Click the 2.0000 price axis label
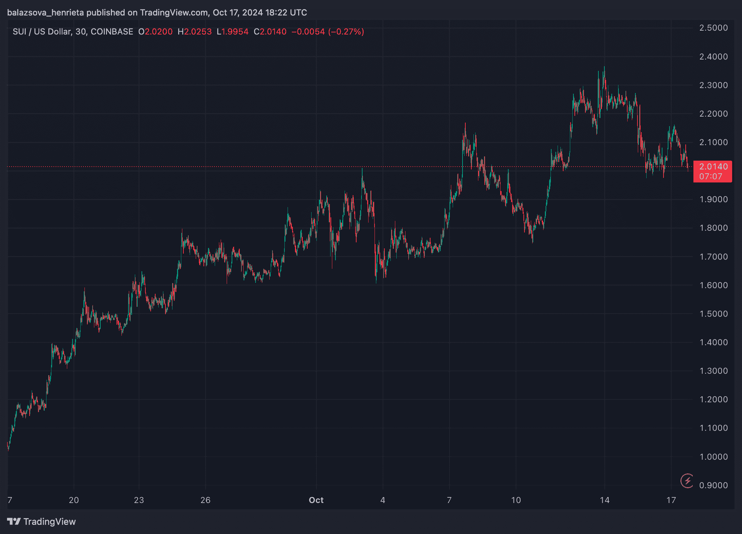The height and width of the screenshot is (534, 742). click(713, 171)
